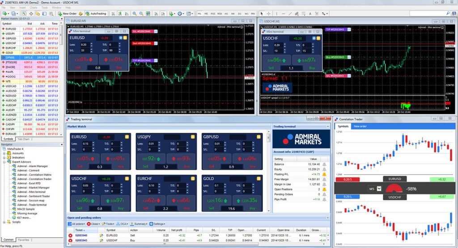The width and height of the screenshot is (458, 248).
Task: Click Buy on the GOLD trading tile
Action: click(x=247, y=202)
